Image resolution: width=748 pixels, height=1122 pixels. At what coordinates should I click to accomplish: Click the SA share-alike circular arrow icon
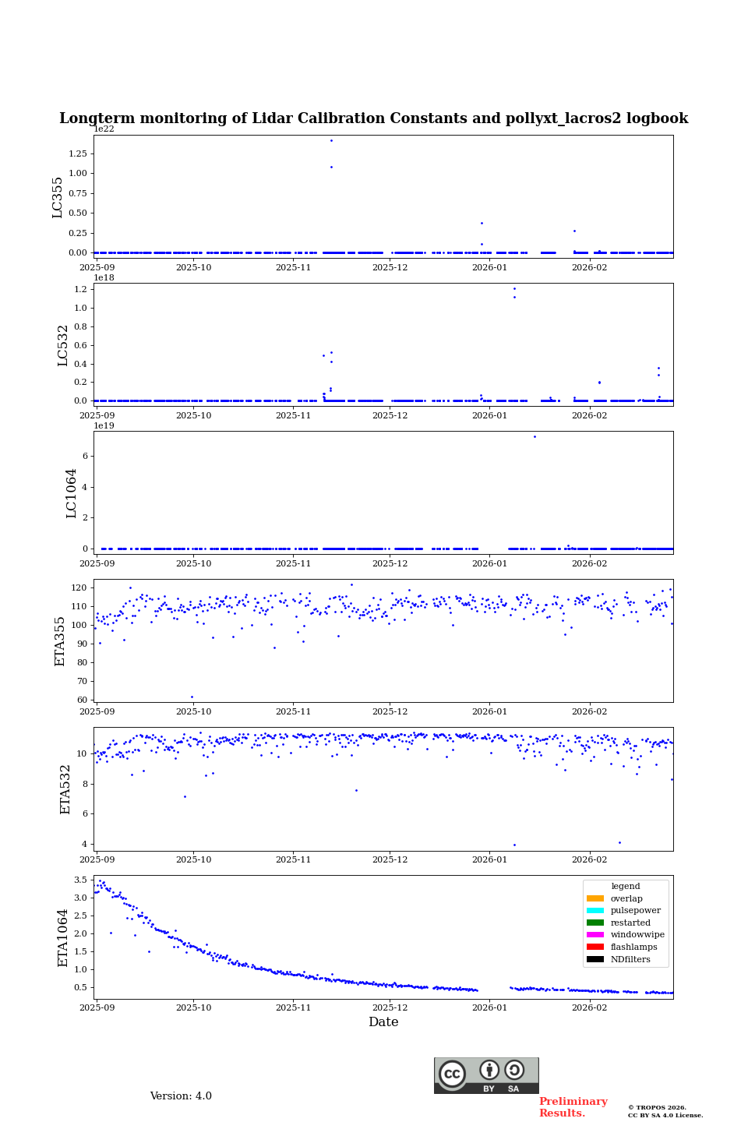[x=514, y=1071]
